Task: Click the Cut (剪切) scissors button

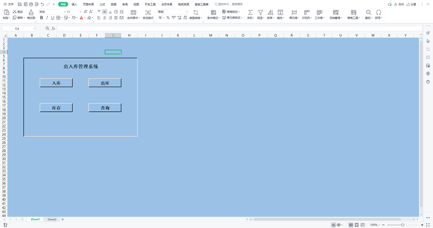Action: pyautogui.click(x=18, y=12)
